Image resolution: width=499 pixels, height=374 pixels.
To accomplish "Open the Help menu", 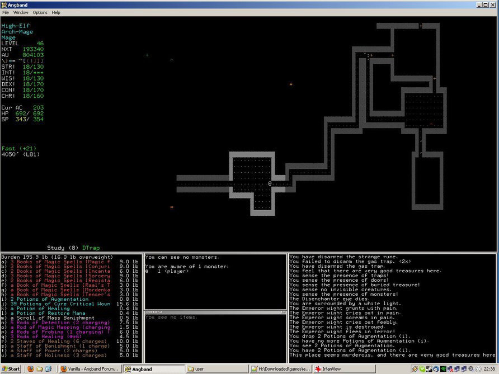I will [x=56, y=12].
